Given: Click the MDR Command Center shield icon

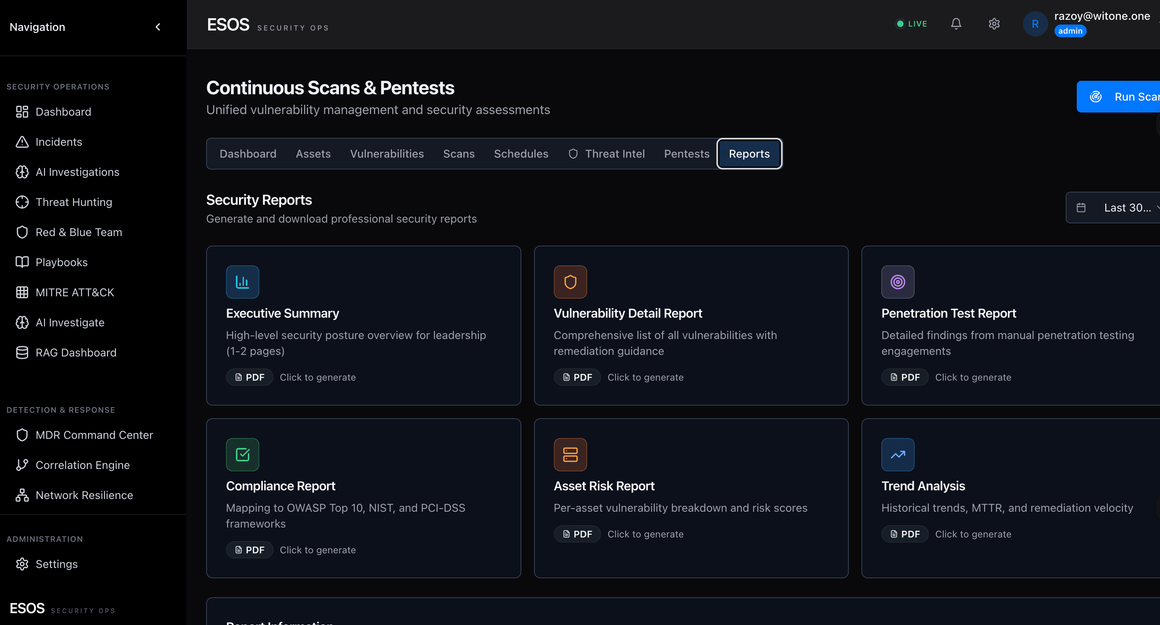Looking at the screenshot, I should (x=22, y=435).
